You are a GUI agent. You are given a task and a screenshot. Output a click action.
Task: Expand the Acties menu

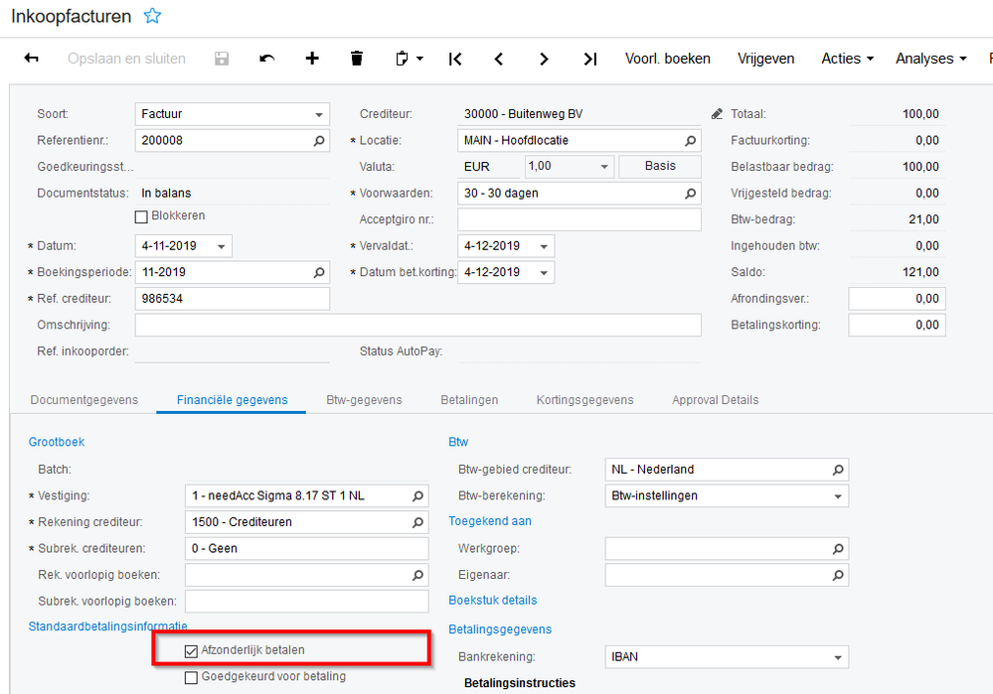point(847,59)
